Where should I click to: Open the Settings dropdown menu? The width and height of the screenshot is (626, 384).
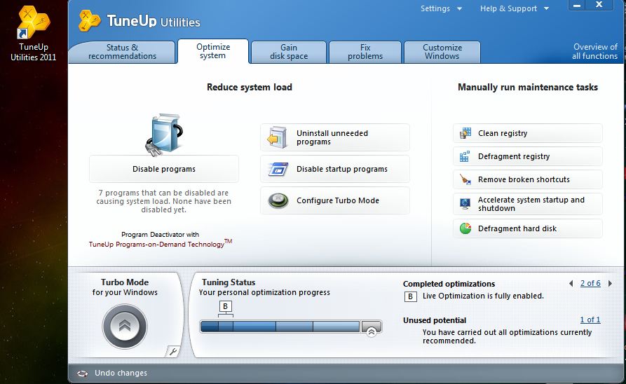tap(441, 8)
